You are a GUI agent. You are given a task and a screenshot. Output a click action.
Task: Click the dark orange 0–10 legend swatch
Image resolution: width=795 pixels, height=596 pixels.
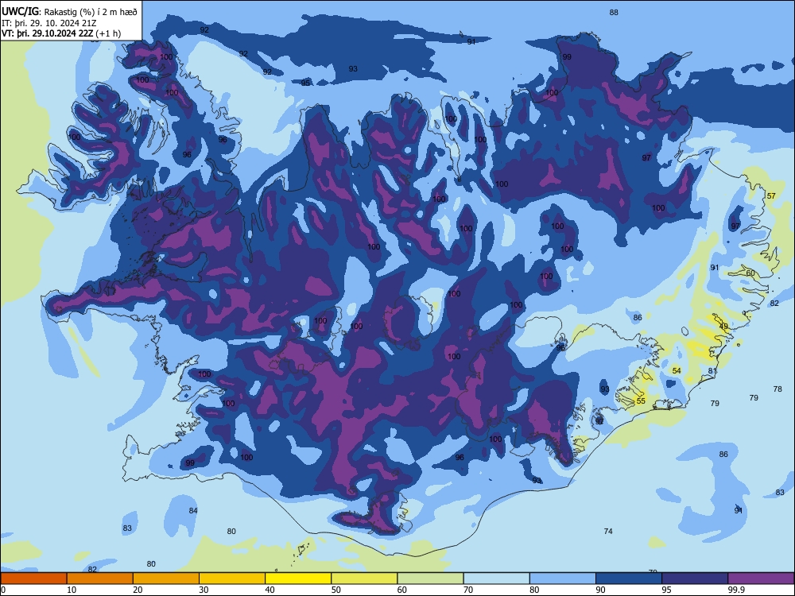coord(33,579)
